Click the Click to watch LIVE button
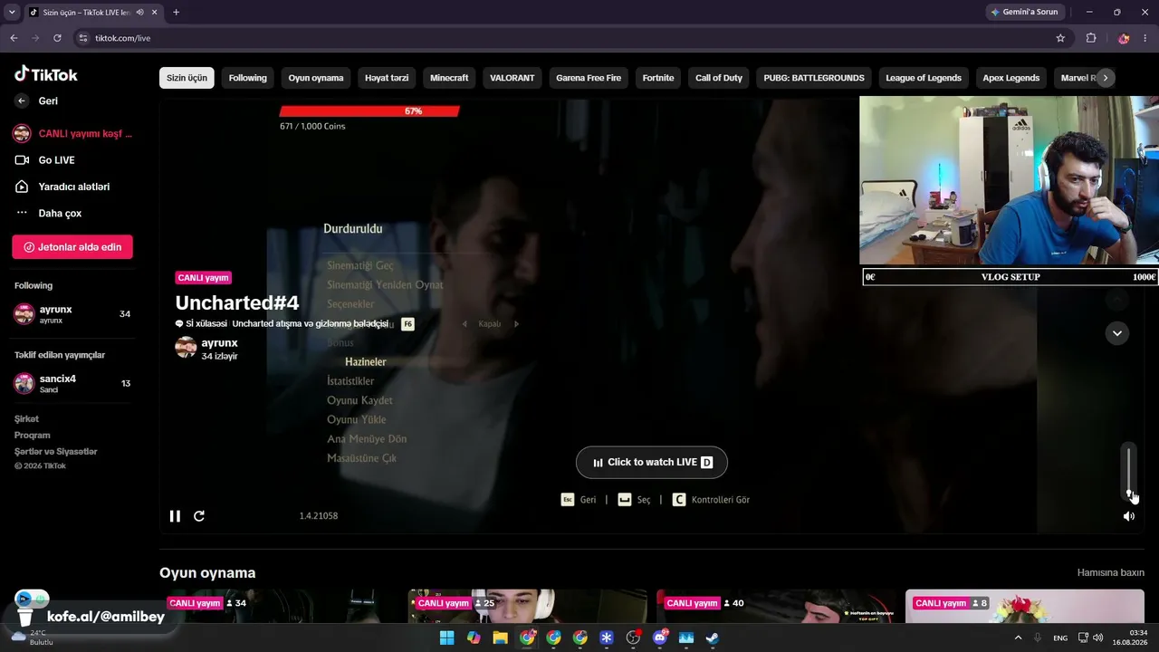1159x652 pixels. [x=652, y=462]
